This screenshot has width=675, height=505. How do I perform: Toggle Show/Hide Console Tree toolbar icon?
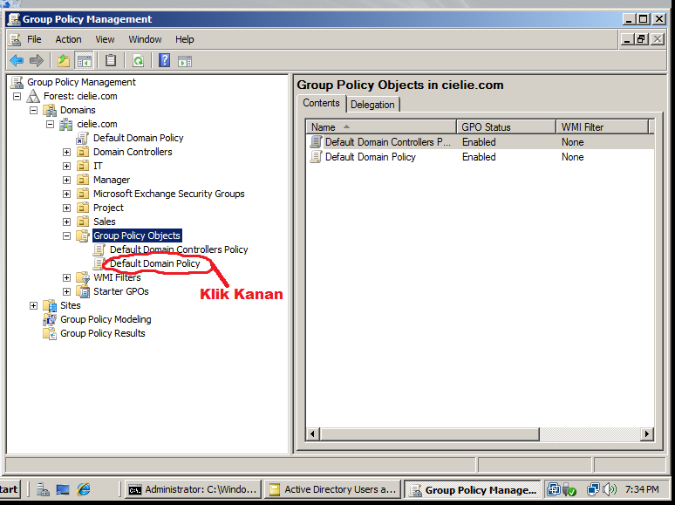tap(84, 61)
